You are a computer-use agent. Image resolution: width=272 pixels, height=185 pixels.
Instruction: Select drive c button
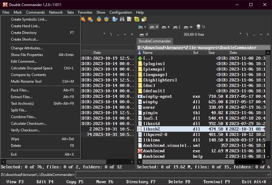pos(143,27)
